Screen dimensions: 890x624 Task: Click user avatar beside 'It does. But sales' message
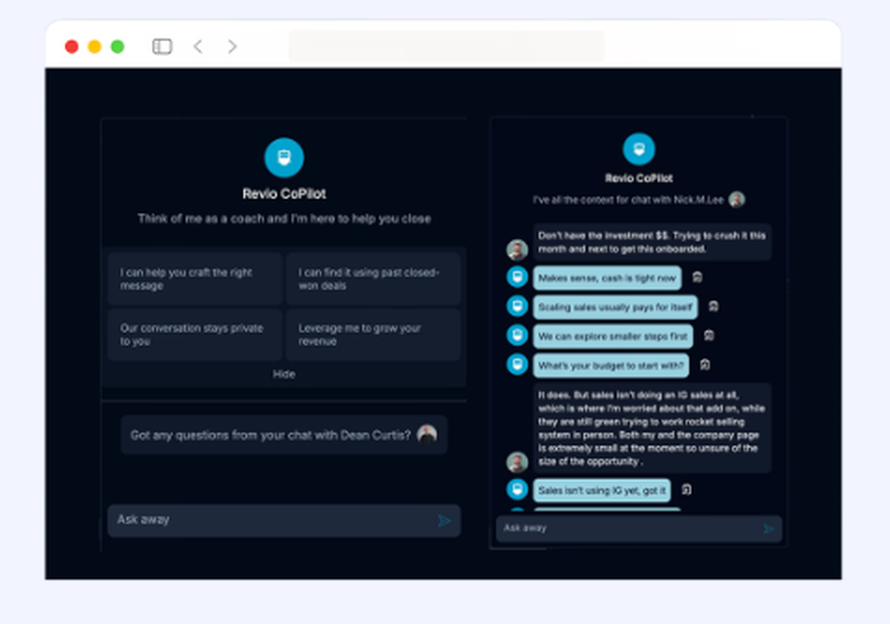click(x=517, y=462)
